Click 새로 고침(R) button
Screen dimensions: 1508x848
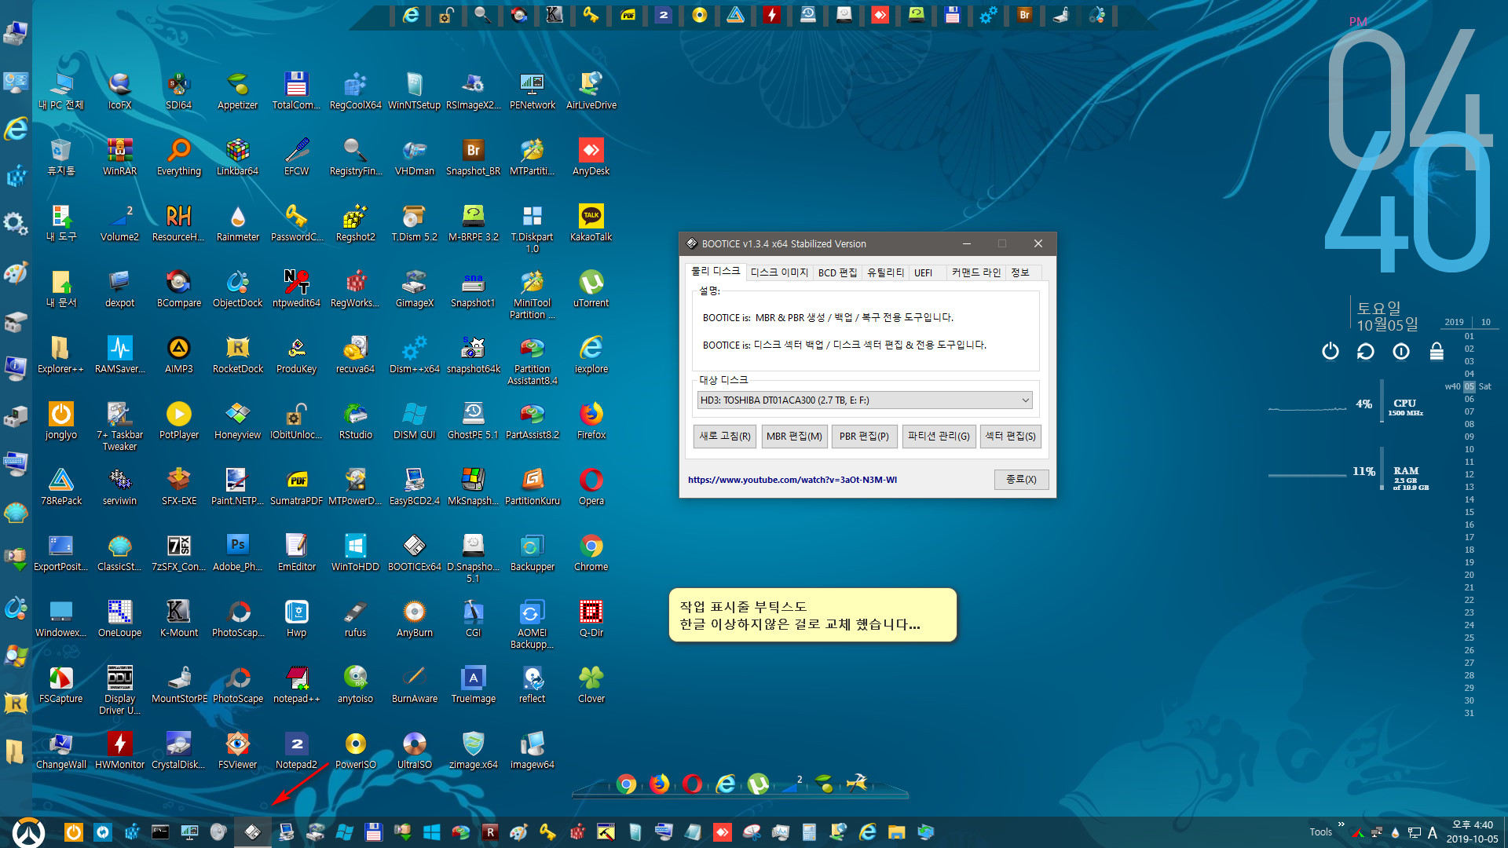point(725,437)
